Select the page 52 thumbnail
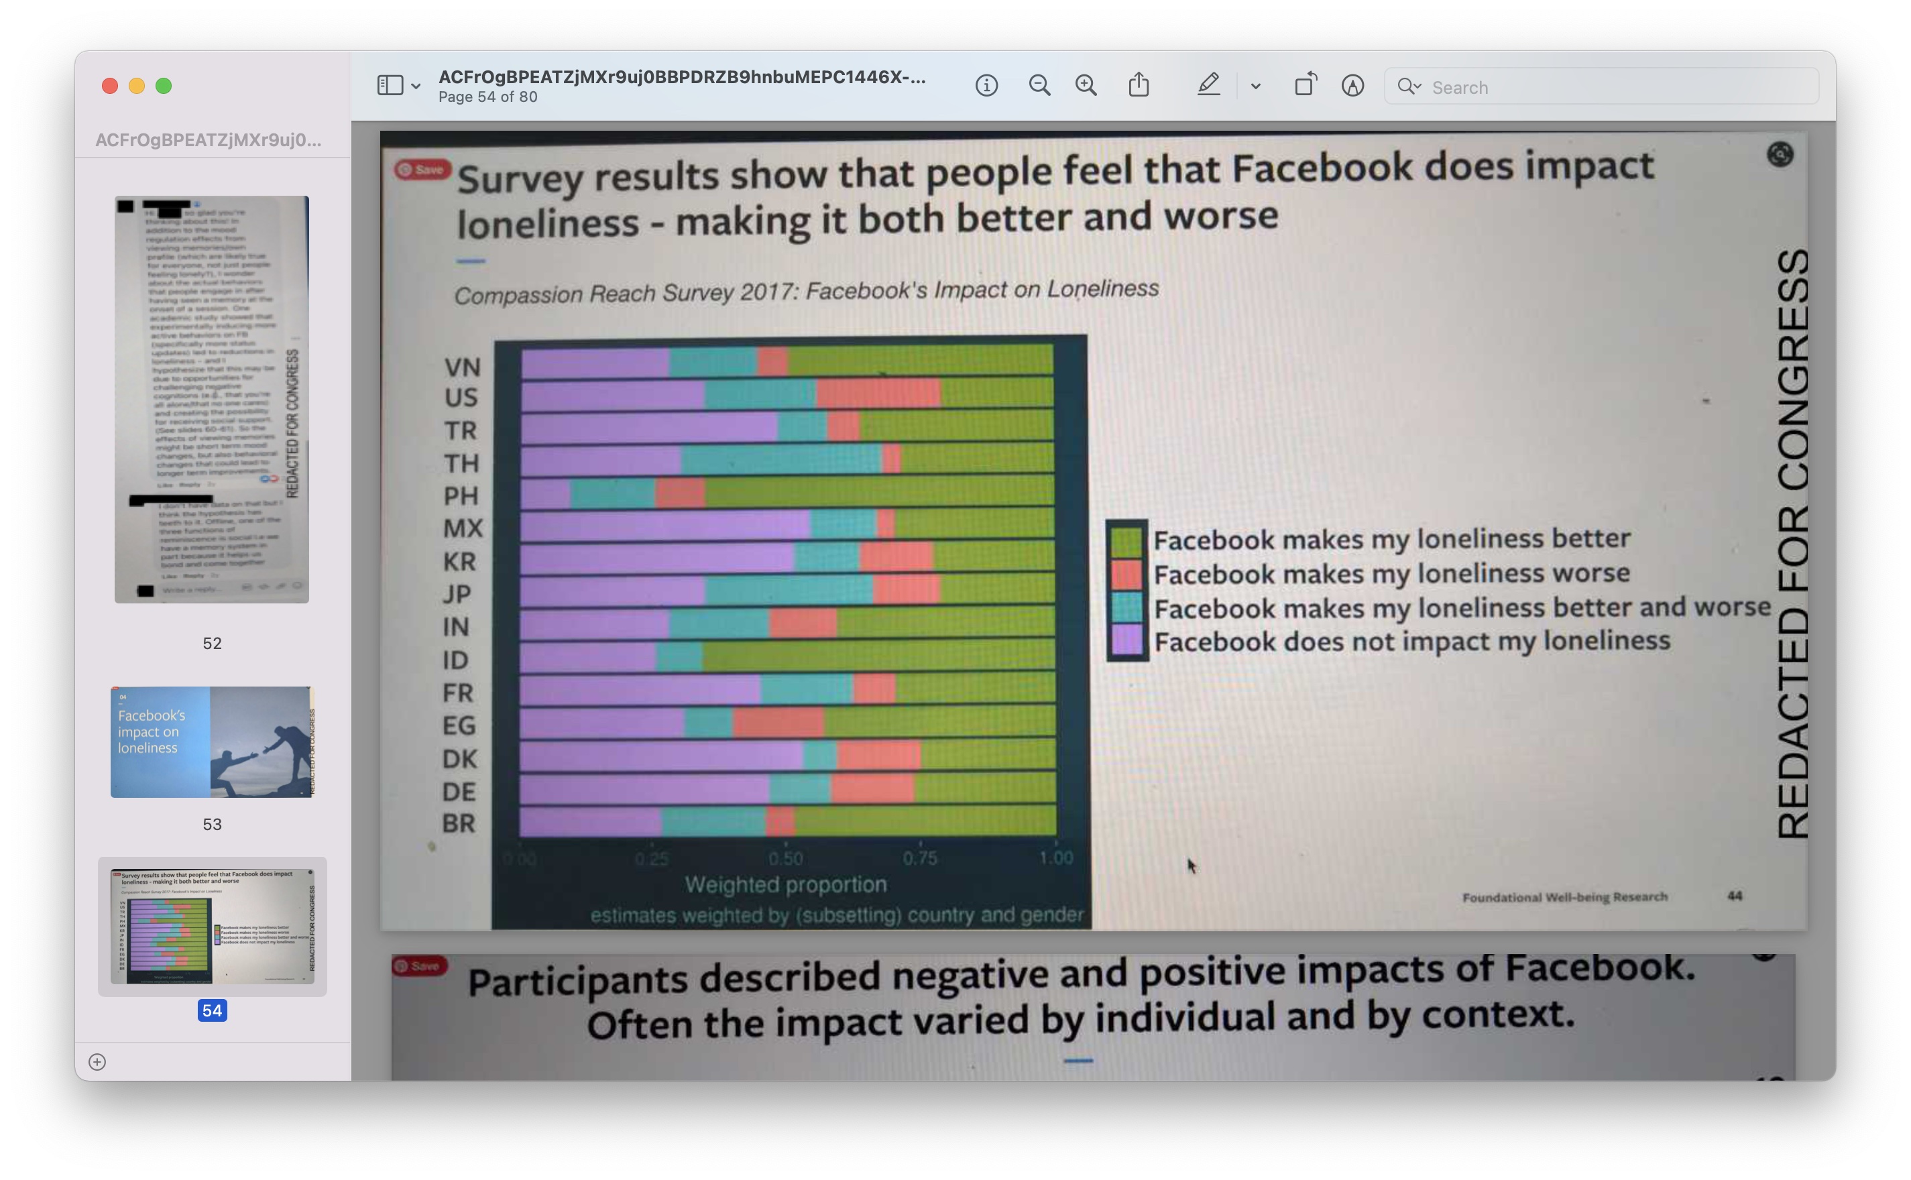The height and width of the screenshot is (1180, 1911). [x=211, y=400]
